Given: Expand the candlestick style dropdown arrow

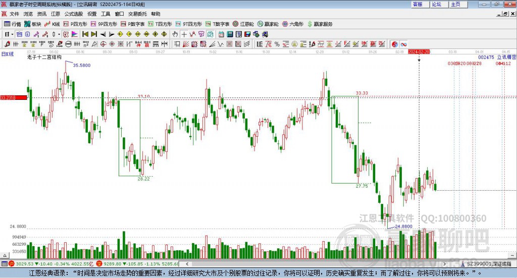Looking at the screenshot, I should pos(59,34).
